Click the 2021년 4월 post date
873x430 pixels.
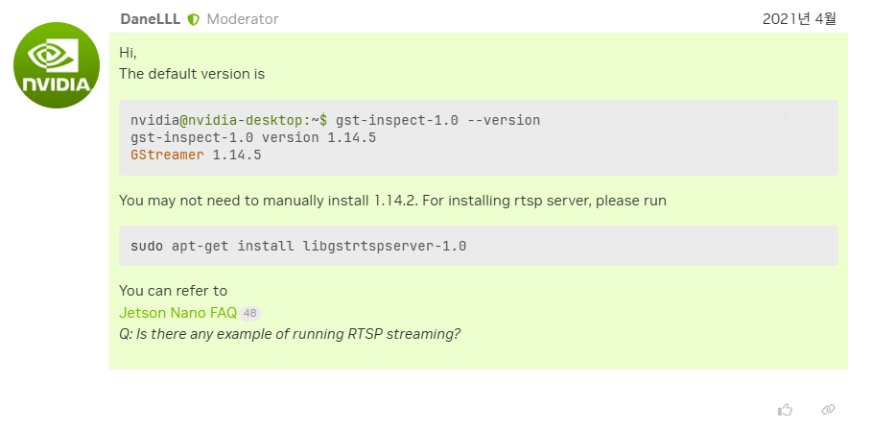tap(799, 19)
